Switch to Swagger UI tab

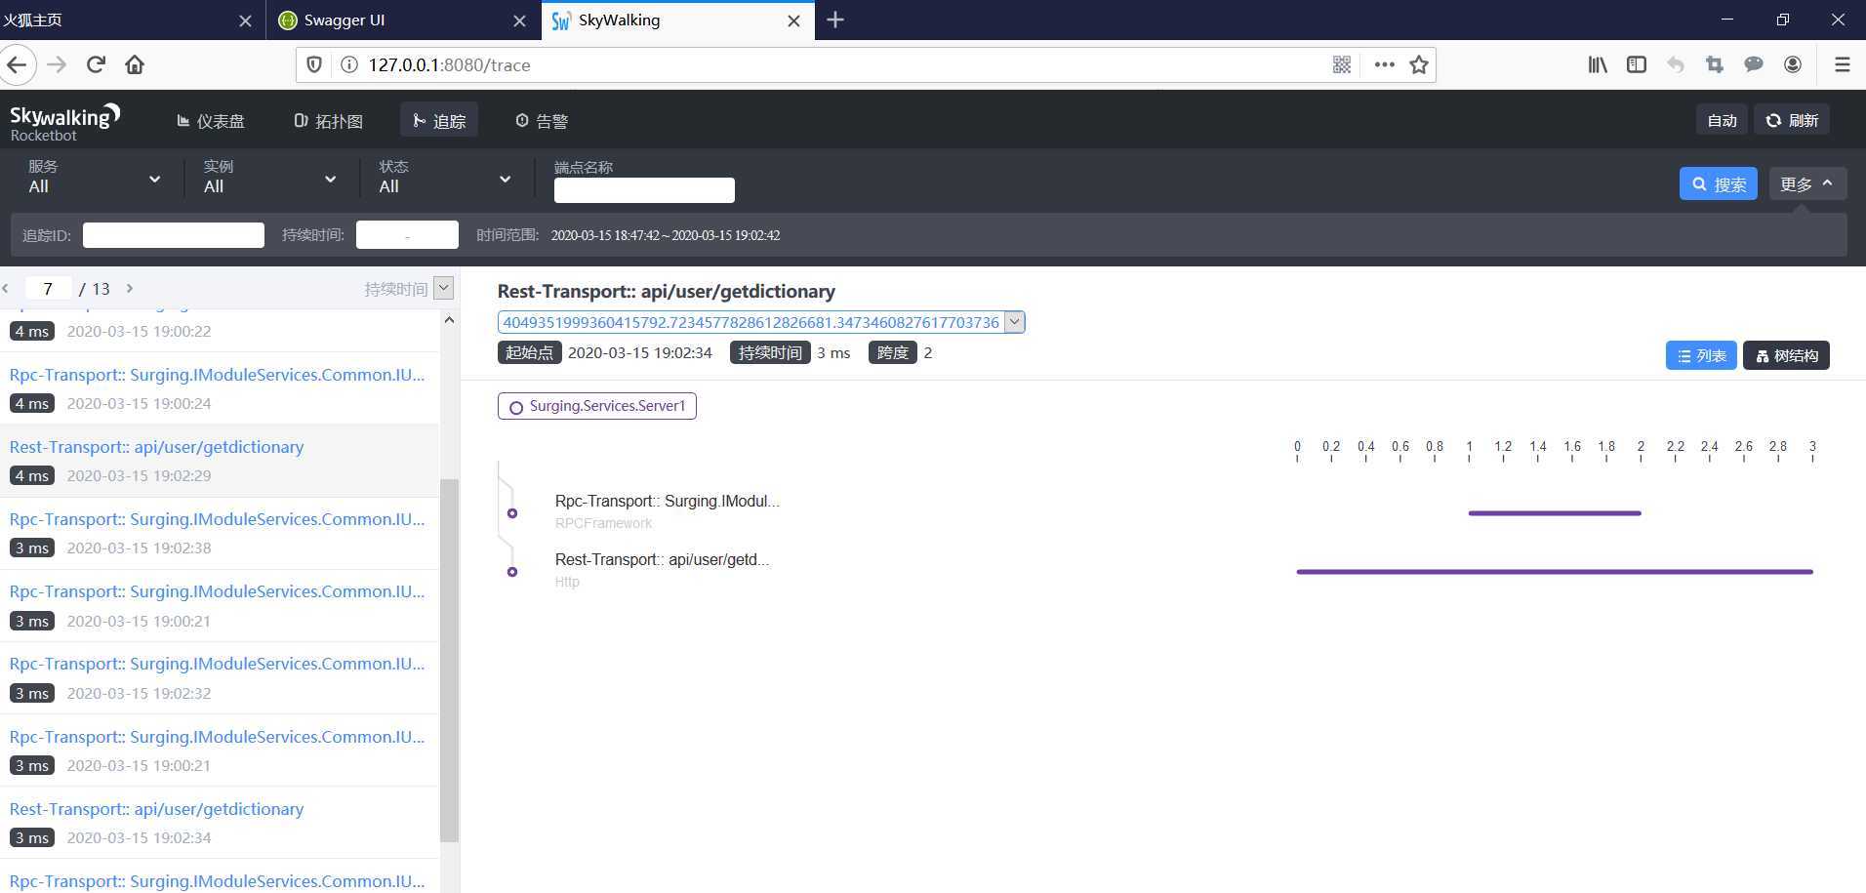pos(402,20)
